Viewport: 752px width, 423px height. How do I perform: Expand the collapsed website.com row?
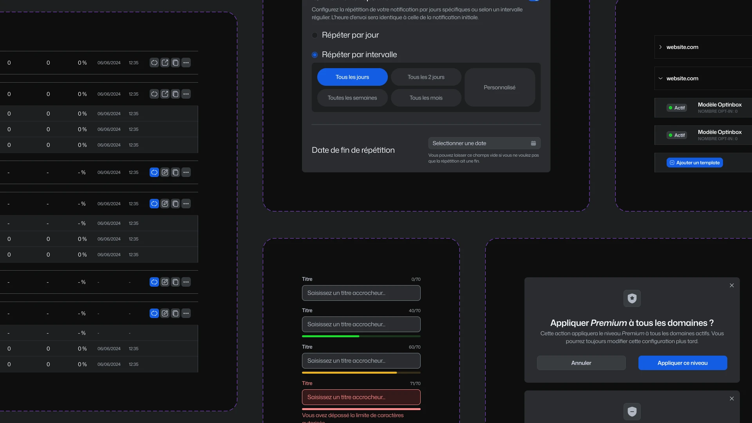tap(660, 47)
